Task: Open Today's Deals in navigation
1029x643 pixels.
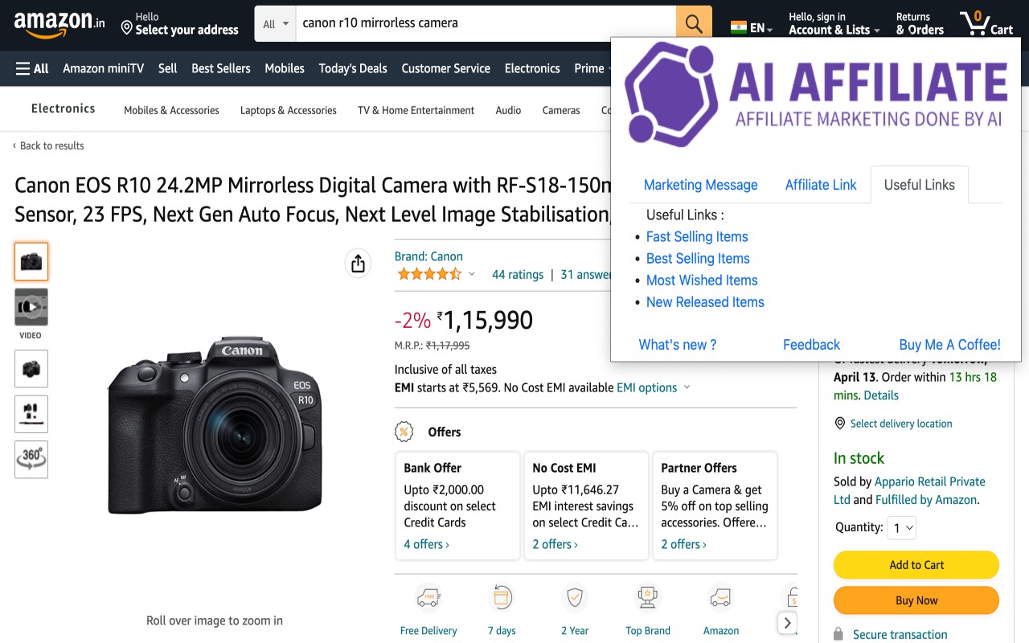Action: [x=352, y=68]
